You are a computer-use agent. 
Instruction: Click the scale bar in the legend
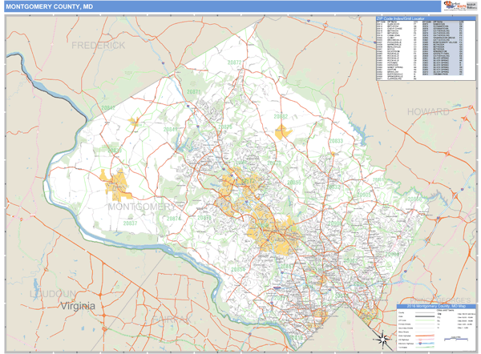tap(456, 338)
